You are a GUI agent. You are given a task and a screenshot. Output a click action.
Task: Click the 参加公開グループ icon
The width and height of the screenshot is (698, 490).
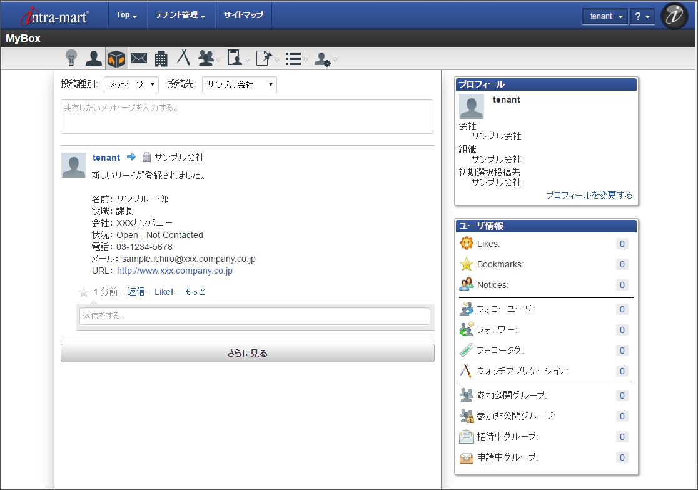click(467, 395)
